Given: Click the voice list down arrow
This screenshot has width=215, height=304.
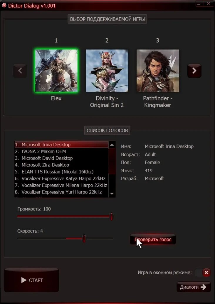Looking at the screenshot, I should pyautogui.click(x=112, y=193).
